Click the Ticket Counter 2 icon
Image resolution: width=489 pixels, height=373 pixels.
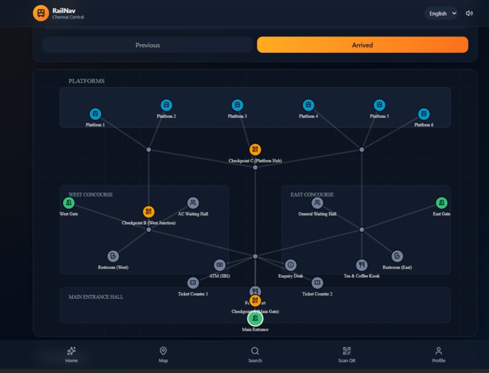(x=317, y=283)
